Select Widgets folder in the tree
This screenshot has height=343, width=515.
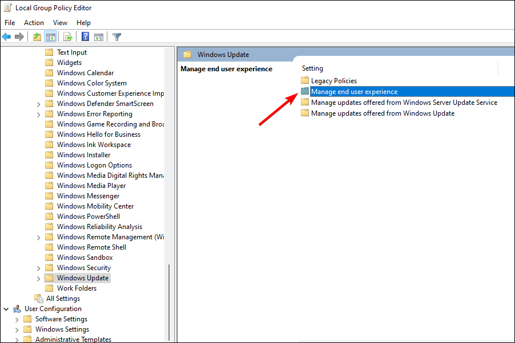coord(69,63)
